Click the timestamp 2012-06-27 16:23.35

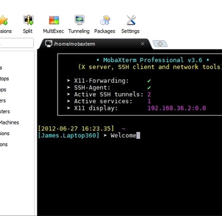(76, 129)
